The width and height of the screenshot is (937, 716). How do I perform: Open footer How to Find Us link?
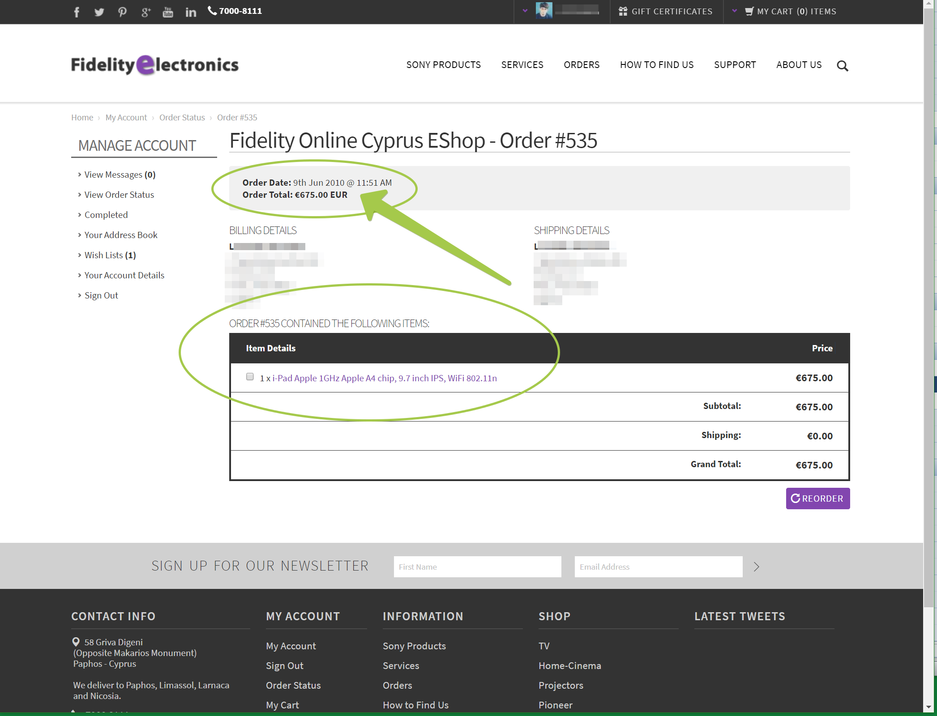pos(415,705)
